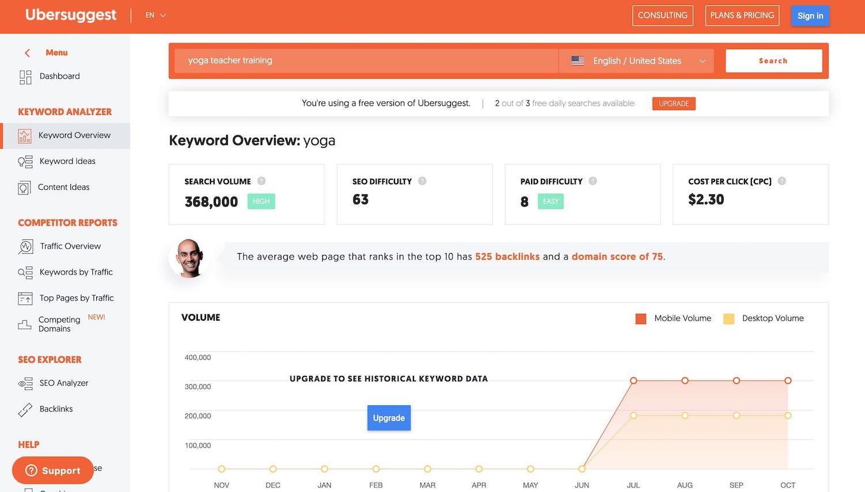Toggle Mobile Volume legend swatch
865x492 pixels.
(641, 319)
